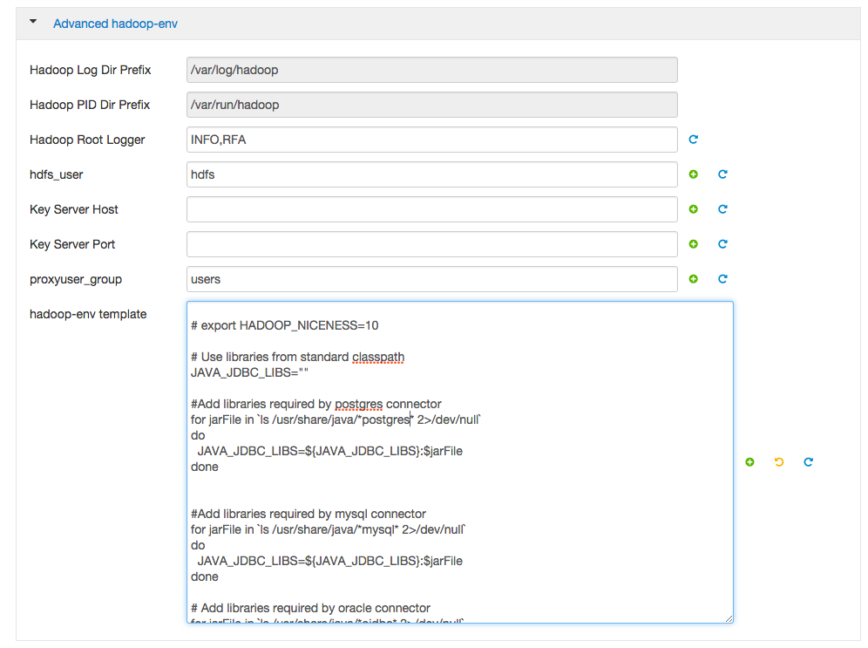Click the override icon beside hadoop-env template
The image size is (868, 648).
(x=749, y=461)
